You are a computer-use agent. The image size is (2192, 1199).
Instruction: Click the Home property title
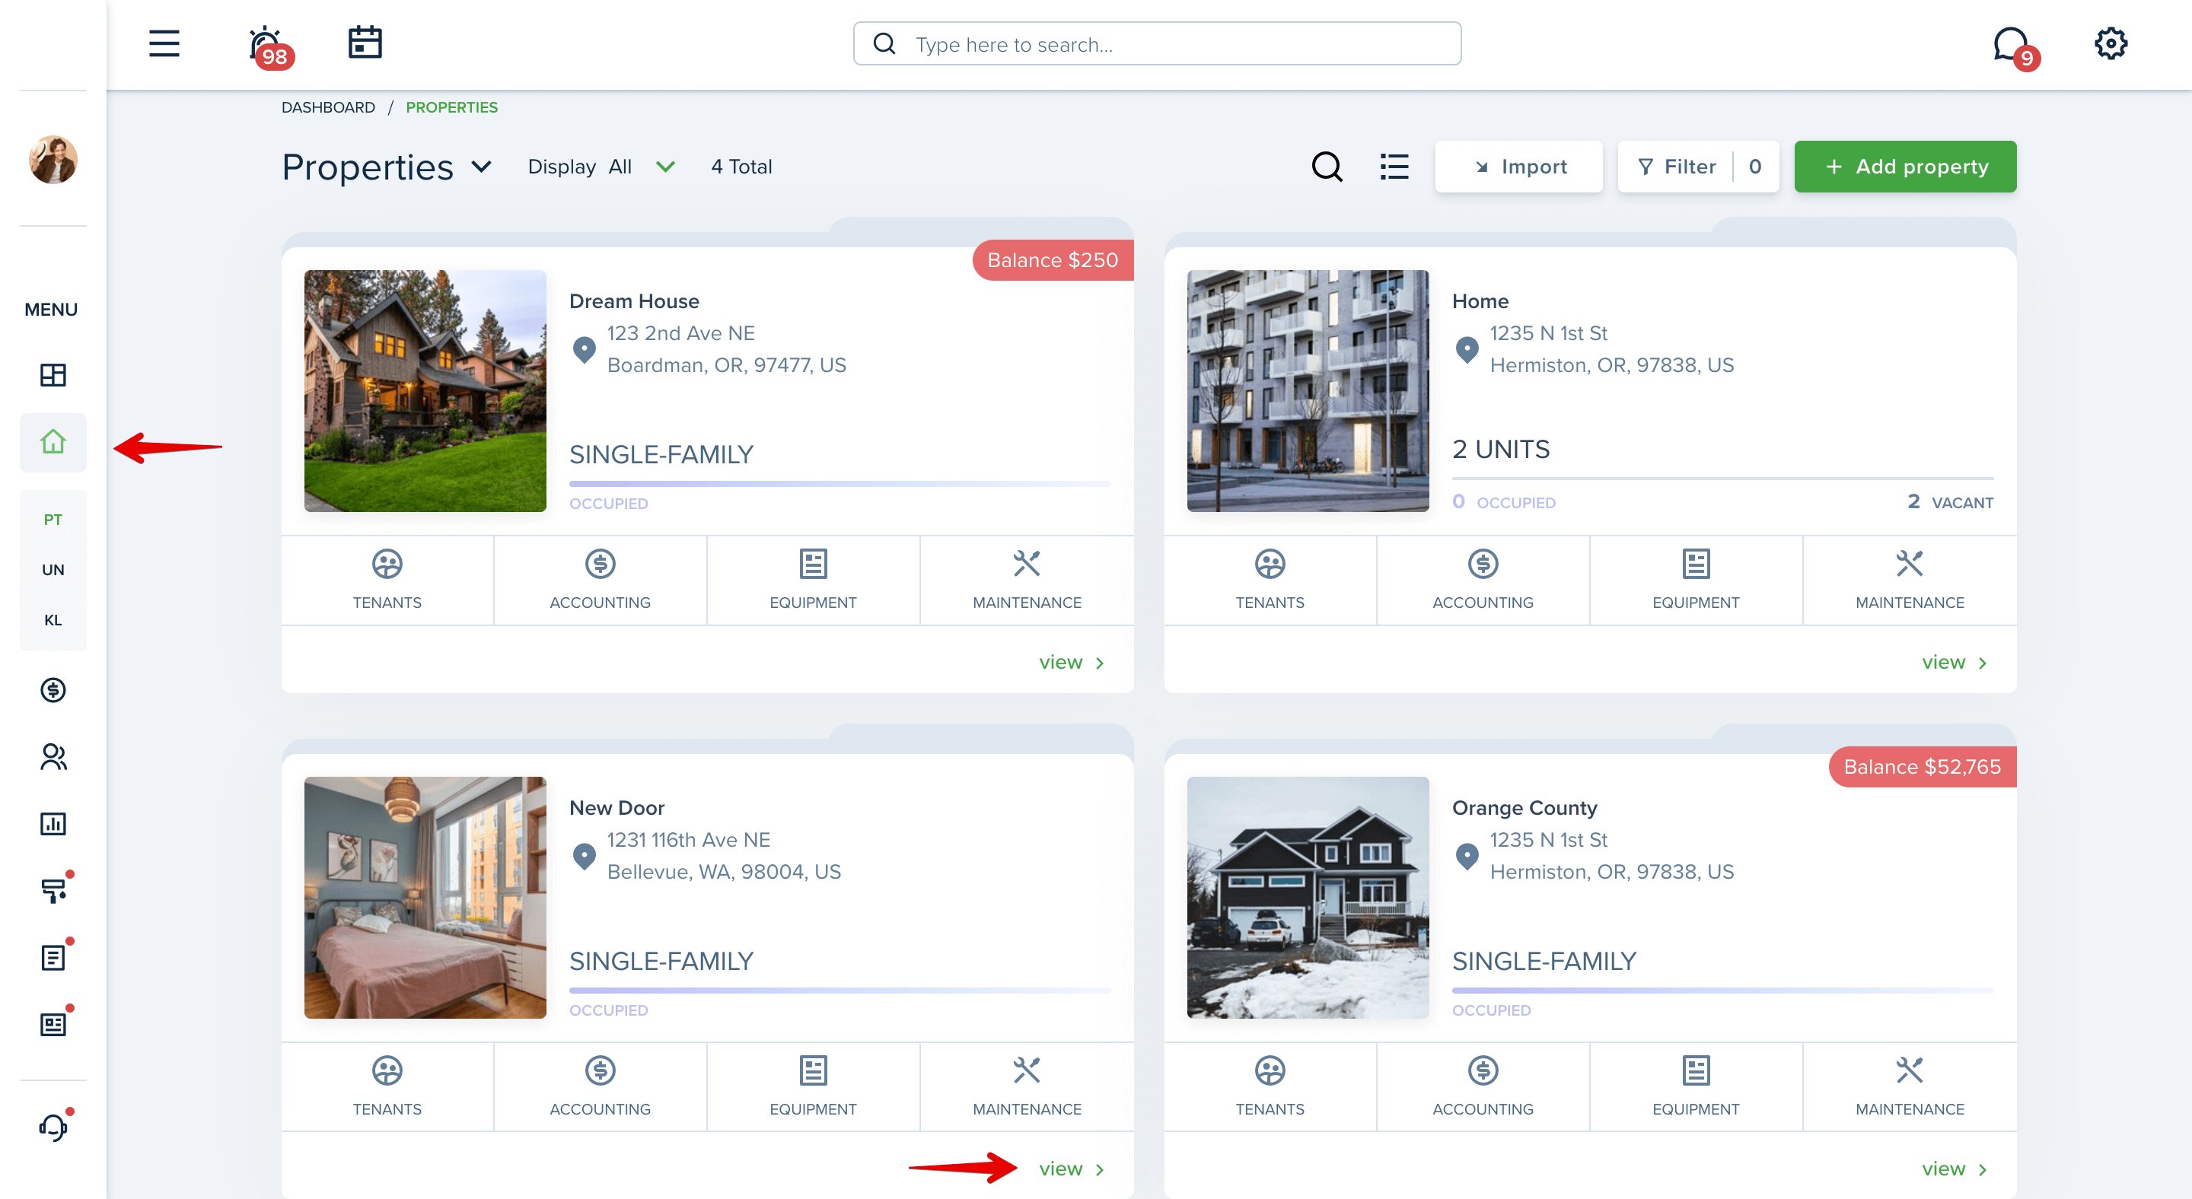pyautogui.click(x=1480, y=301)
